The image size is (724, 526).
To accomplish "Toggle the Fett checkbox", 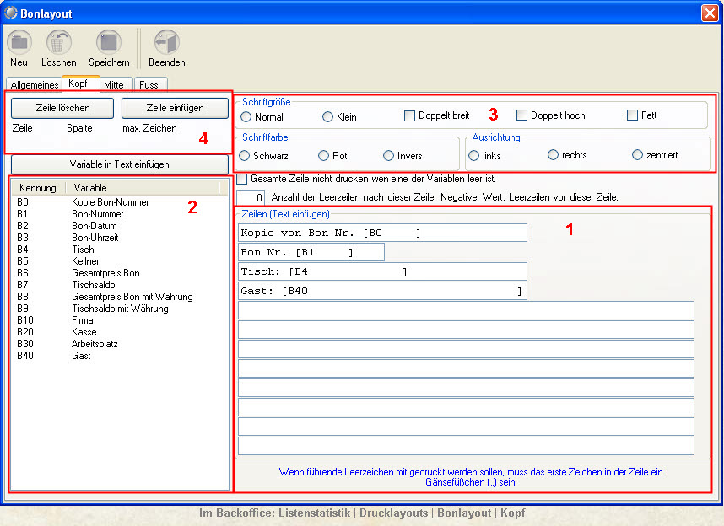I will pyautogui.click(x=633, y=115).
